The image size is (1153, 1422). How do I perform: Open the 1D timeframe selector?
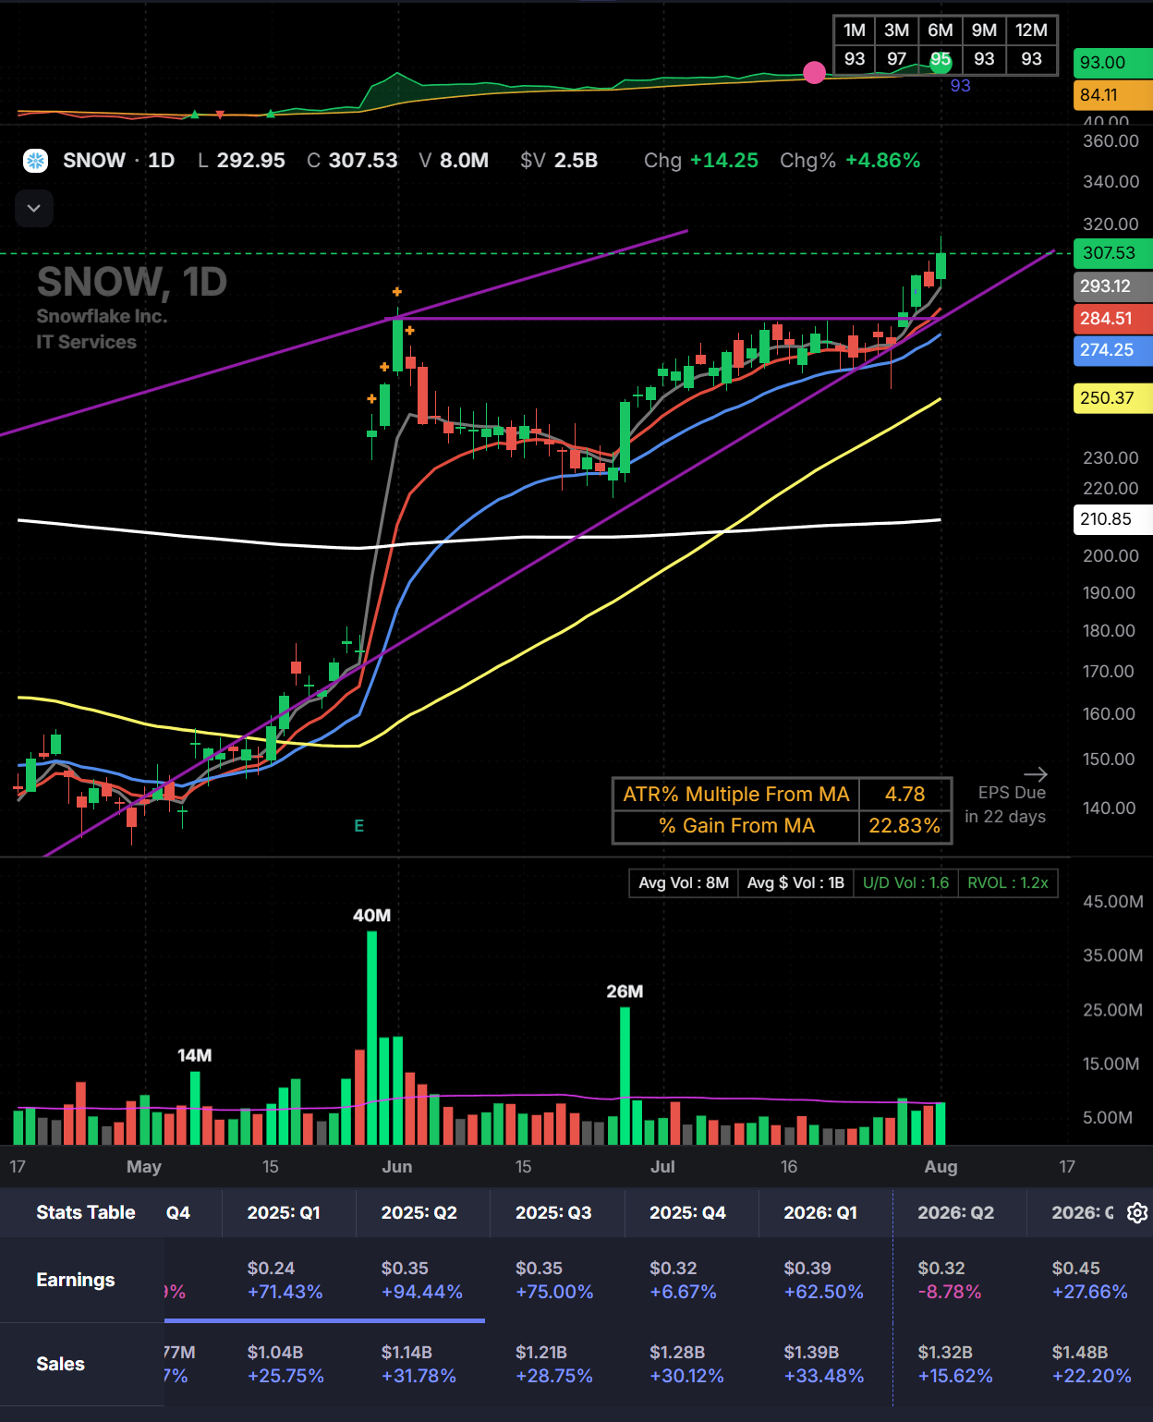click(x=162, y=161)
